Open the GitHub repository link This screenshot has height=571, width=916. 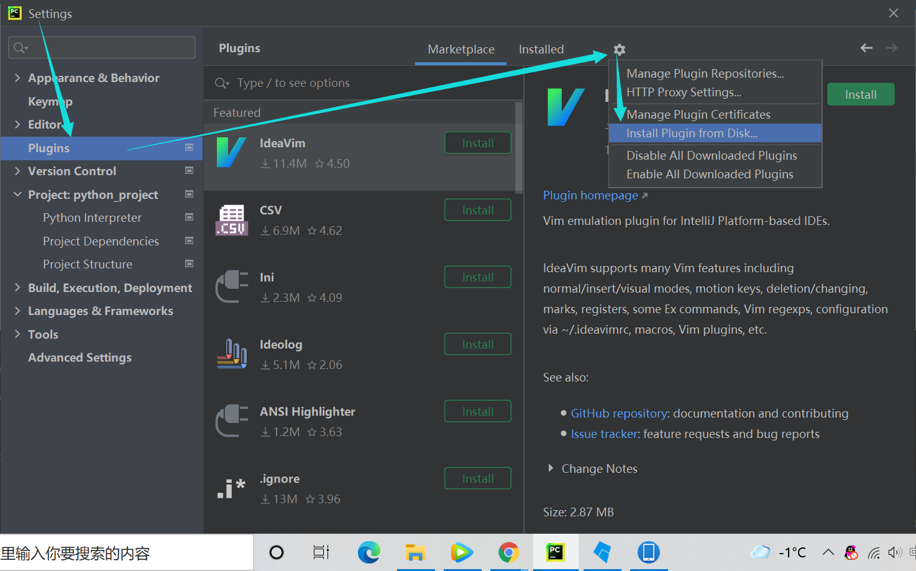pos(618,413)
